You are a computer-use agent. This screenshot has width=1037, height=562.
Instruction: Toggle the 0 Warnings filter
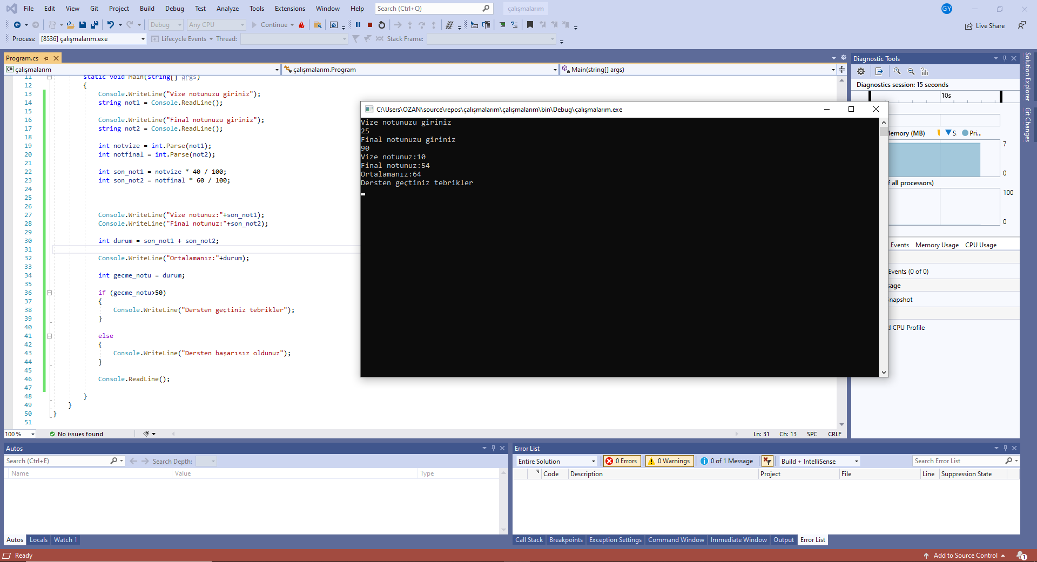(x=670, y=461)
